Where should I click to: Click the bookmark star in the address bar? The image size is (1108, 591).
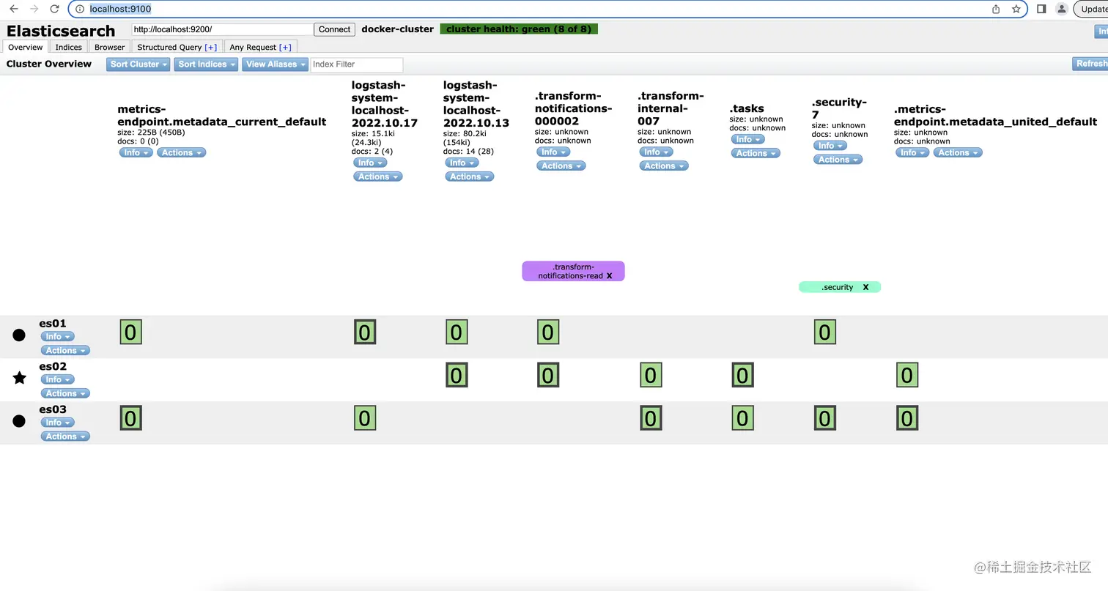click(1015, 9)
